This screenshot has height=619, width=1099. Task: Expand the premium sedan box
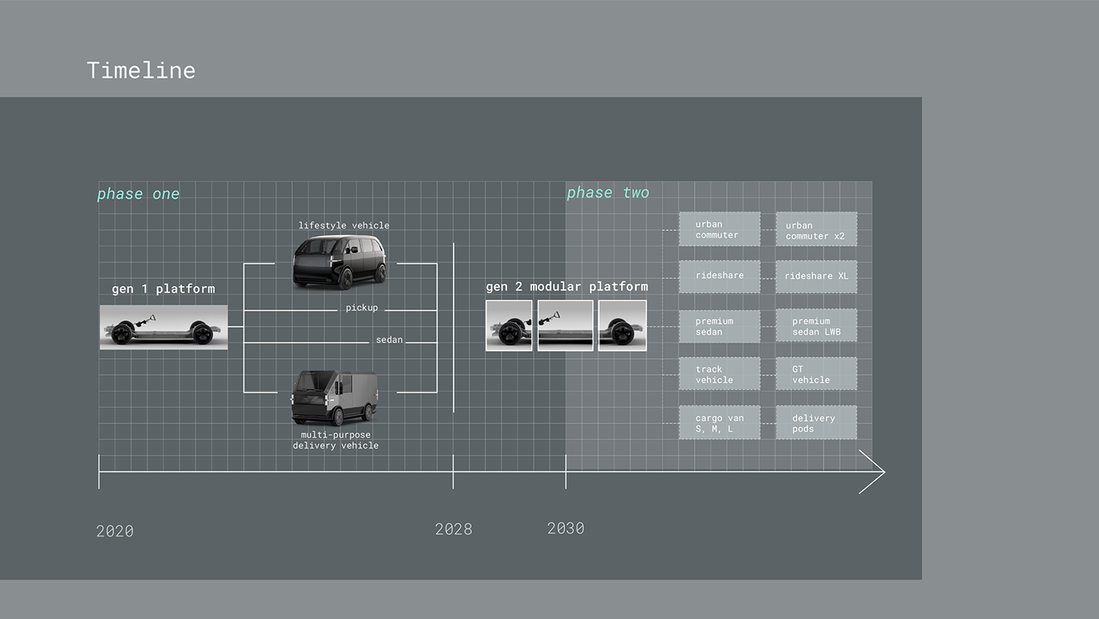click(x=719, y=325)
